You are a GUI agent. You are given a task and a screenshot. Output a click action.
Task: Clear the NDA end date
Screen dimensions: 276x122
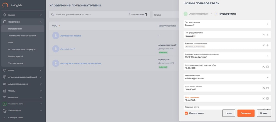264,67
